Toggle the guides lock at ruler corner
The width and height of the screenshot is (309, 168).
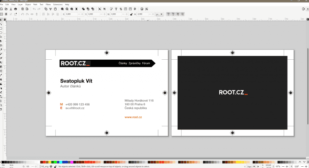[5, 19]
